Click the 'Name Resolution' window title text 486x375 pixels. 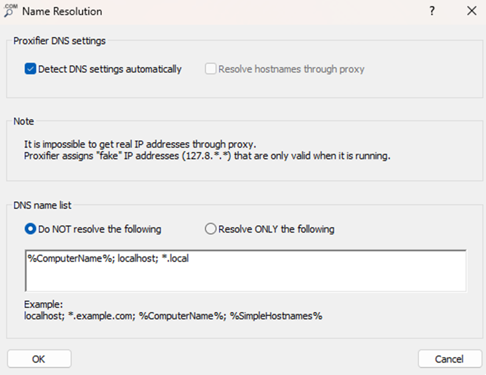point(62,11)
